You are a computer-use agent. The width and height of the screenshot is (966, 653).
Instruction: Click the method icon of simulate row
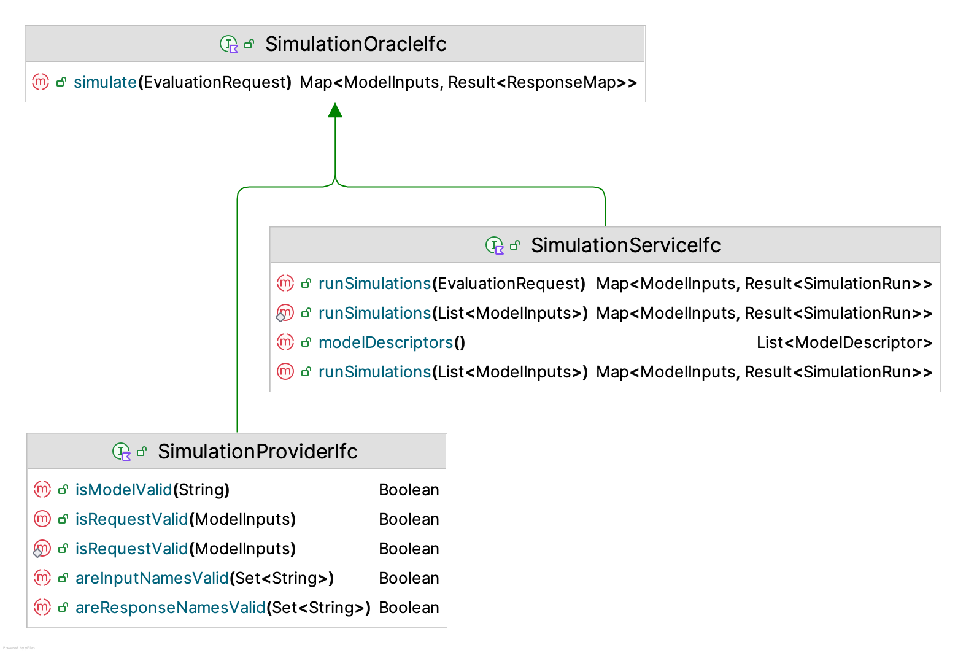(x=41, y=82)
